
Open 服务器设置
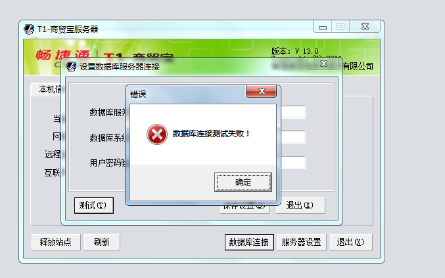(x=302, y=242)
